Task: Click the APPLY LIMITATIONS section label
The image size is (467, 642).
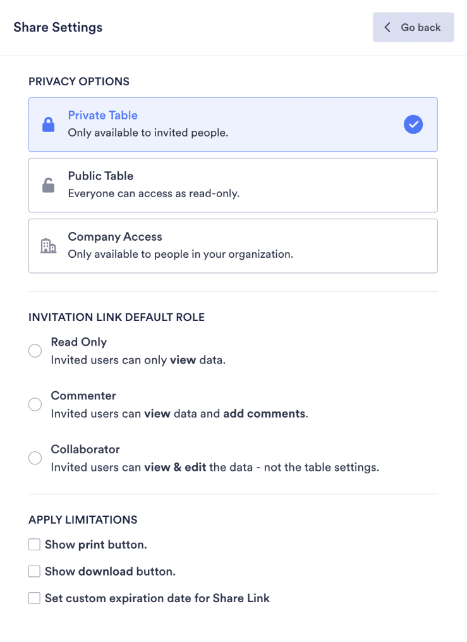Action: click(x=82, y=519)
